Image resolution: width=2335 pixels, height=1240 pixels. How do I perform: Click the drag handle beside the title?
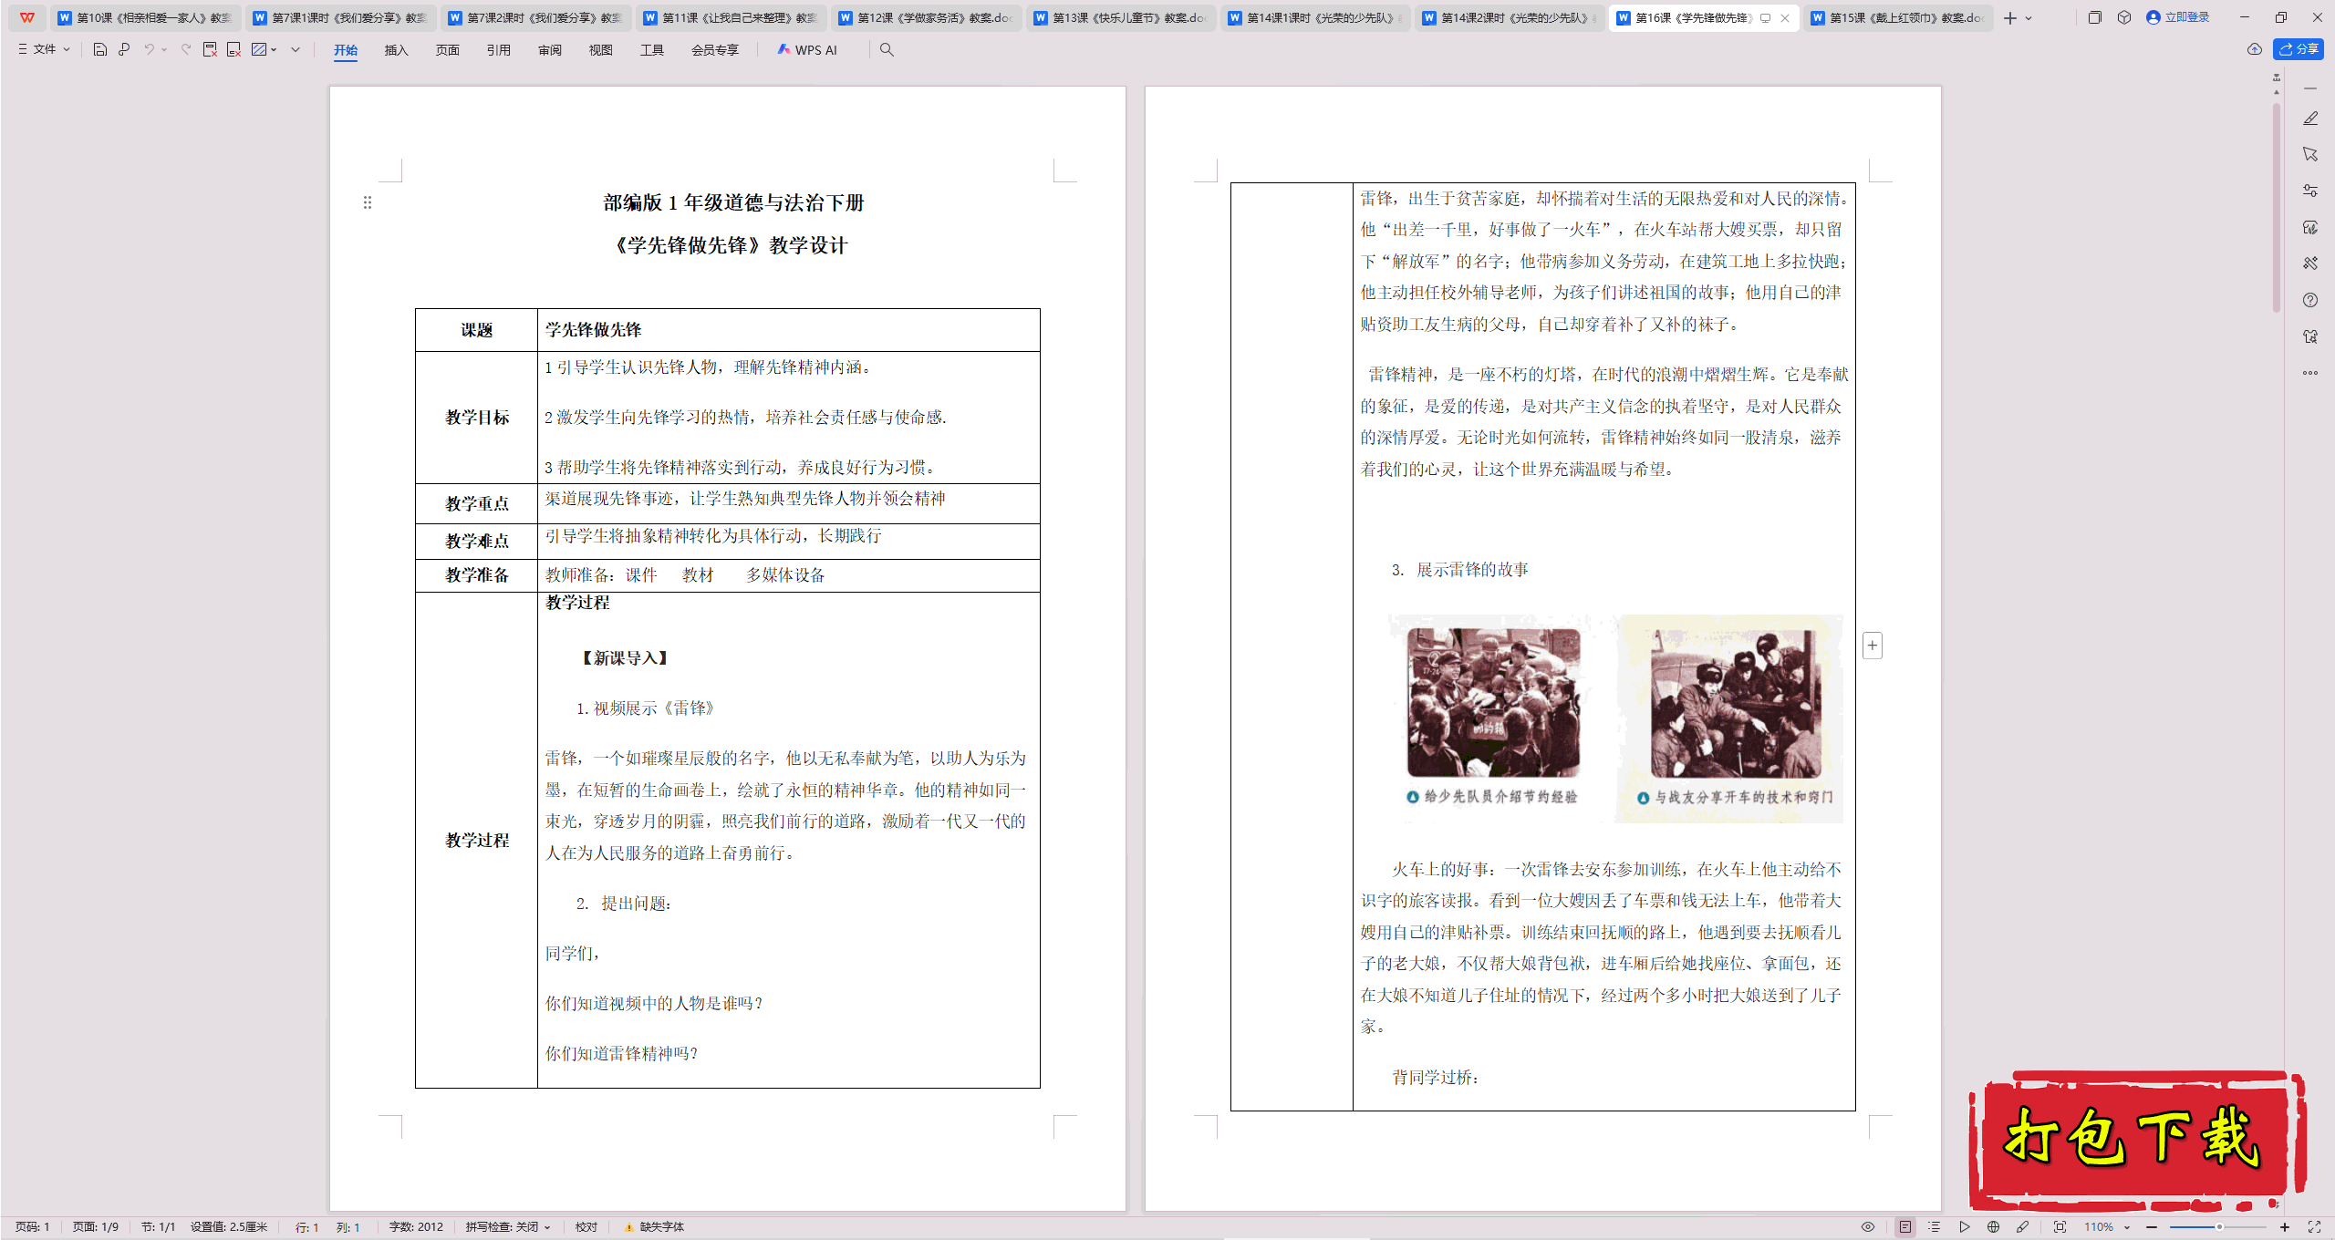click(x=368, y=202)
